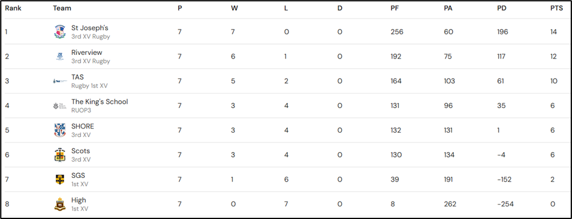Click the PD column header
Image resolution: width=572 pixels, height=219 pixels.
coord(502,8)
